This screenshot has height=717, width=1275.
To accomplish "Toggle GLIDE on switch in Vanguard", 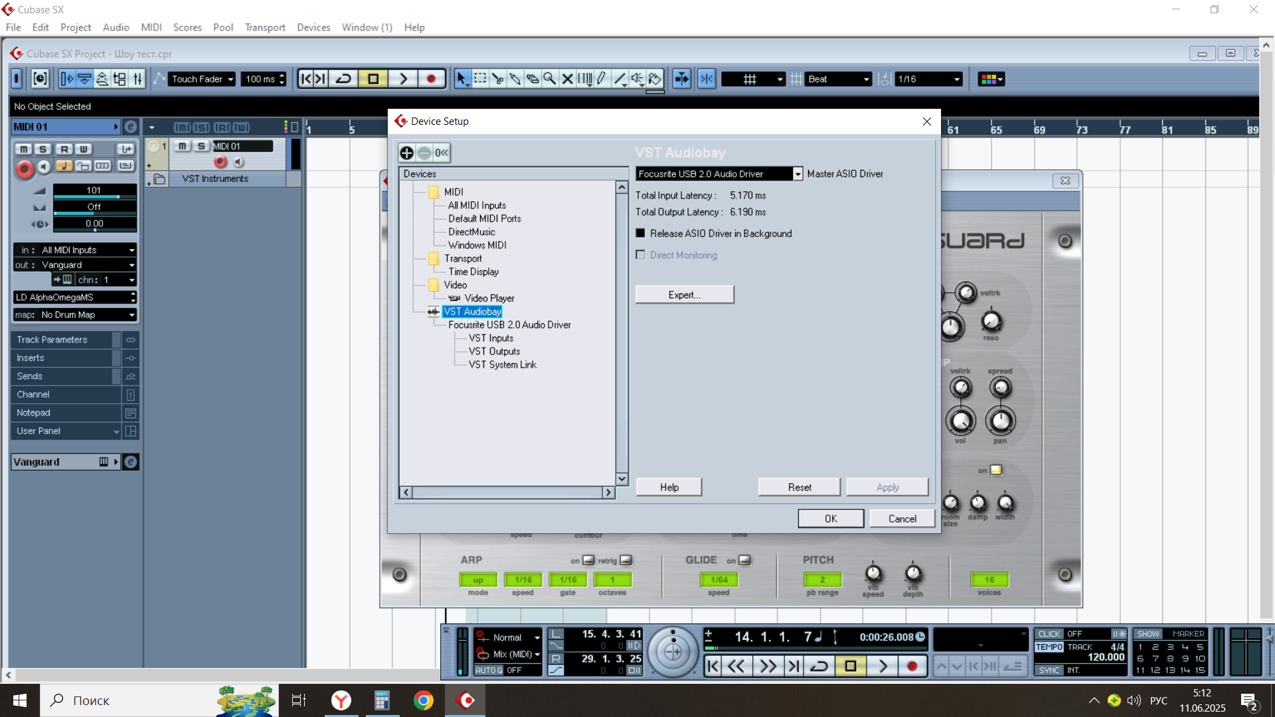I will (744, 560).
